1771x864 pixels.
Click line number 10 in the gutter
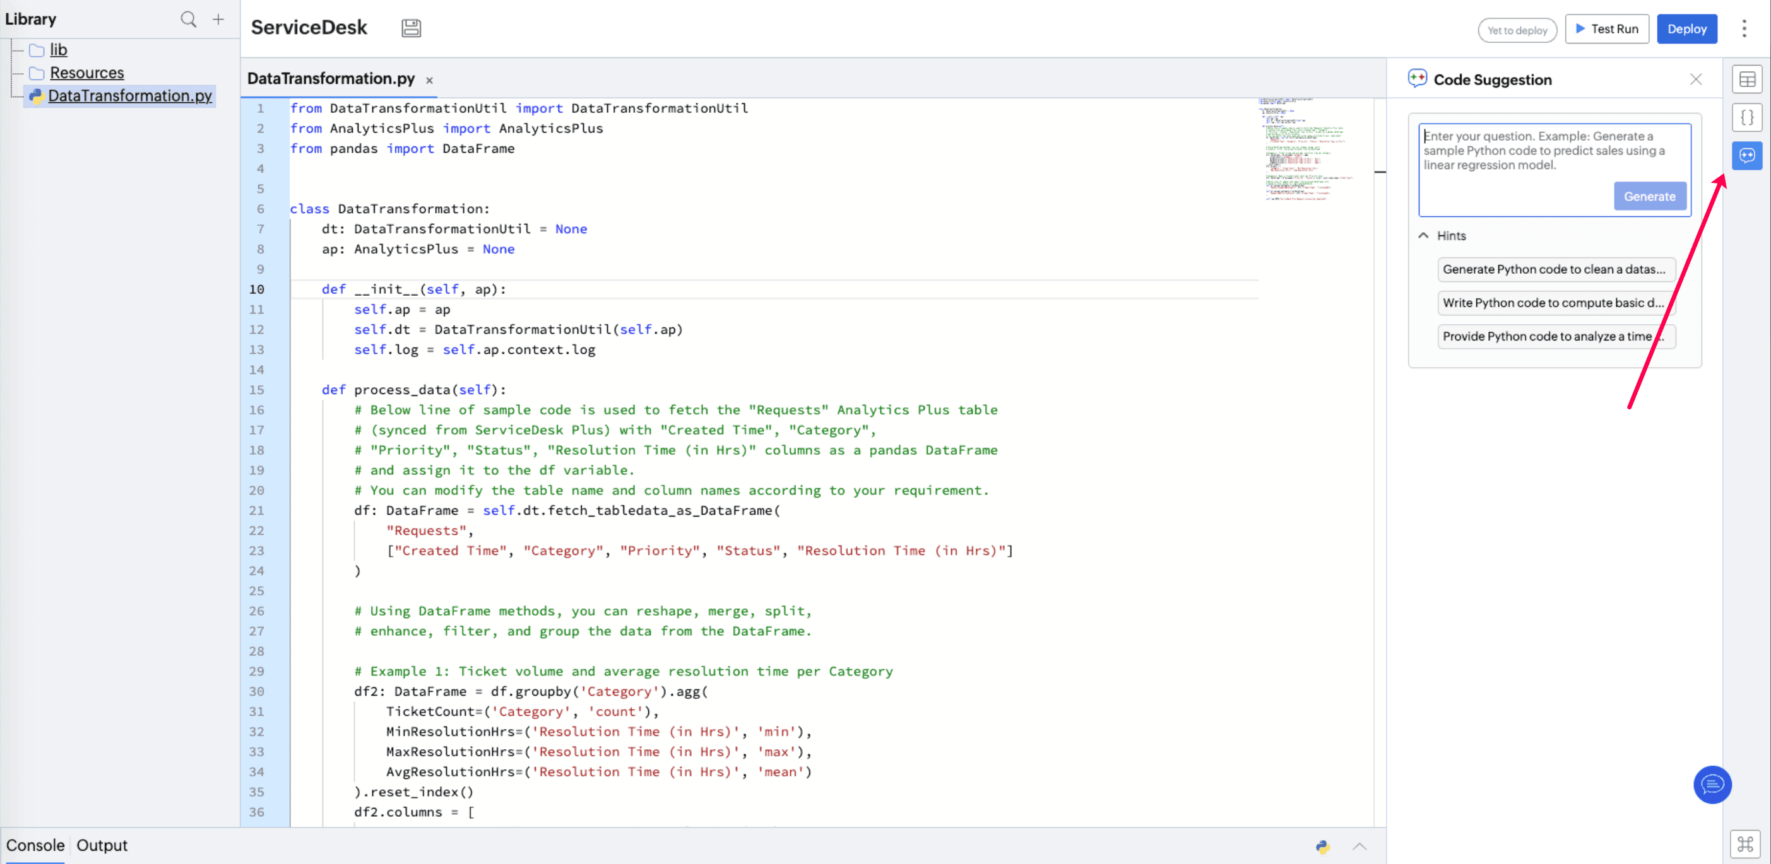pyautogui.click(x=256, y=289)
